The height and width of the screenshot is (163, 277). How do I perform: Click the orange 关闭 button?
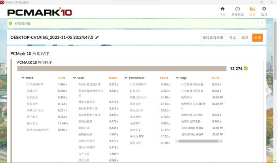[x=257, y=38]
